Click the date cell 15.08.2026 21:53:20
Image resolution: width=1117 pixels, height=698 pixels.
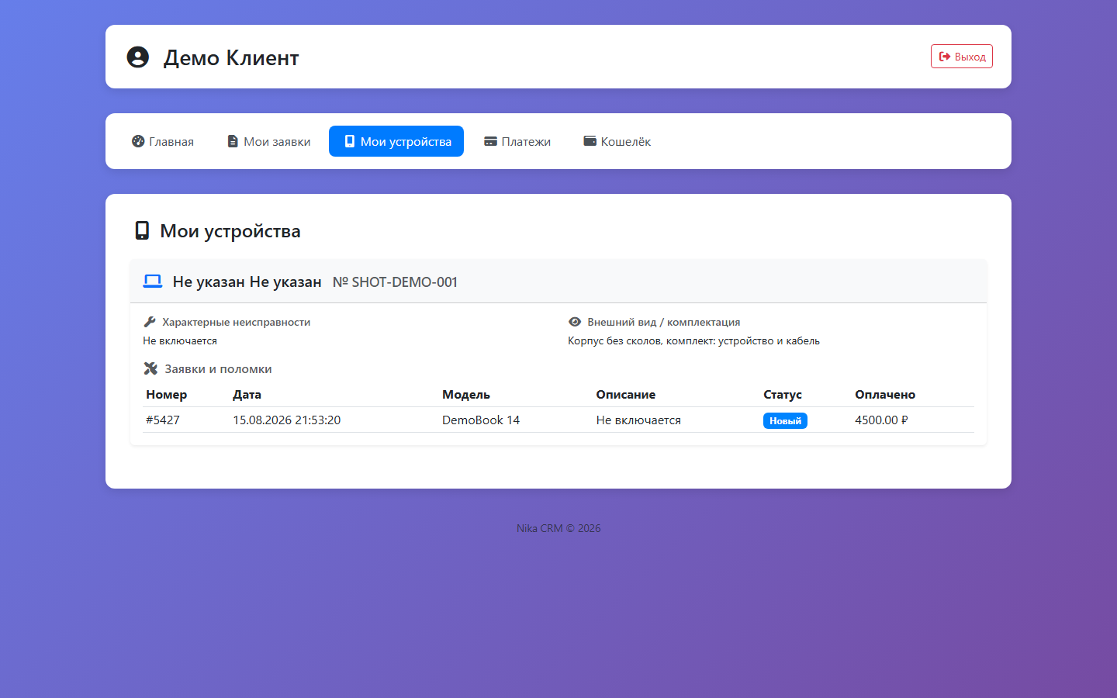[287, 420]
